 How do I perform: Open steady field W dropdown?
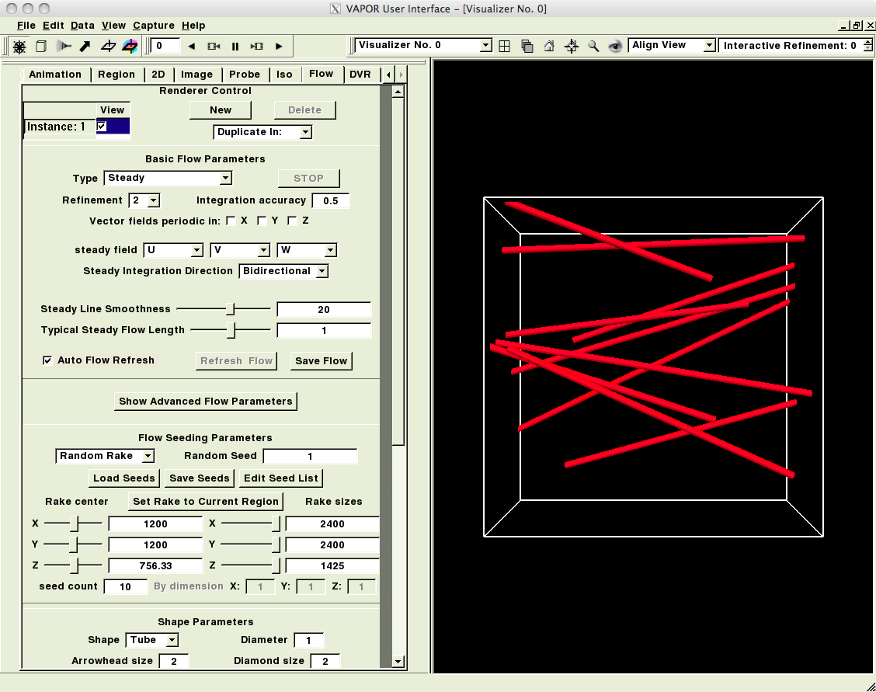point(307,250)
